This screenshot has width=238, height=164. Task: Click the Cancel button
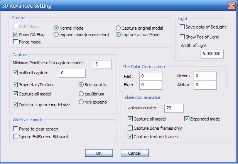coord(135,153)
